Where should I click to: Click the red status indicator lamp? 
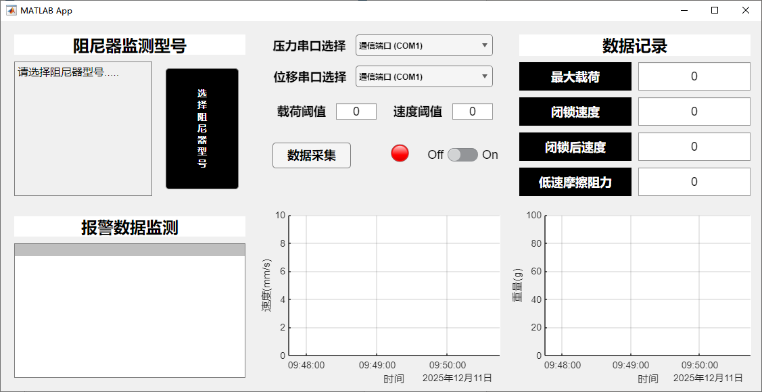tap(400, 153)
